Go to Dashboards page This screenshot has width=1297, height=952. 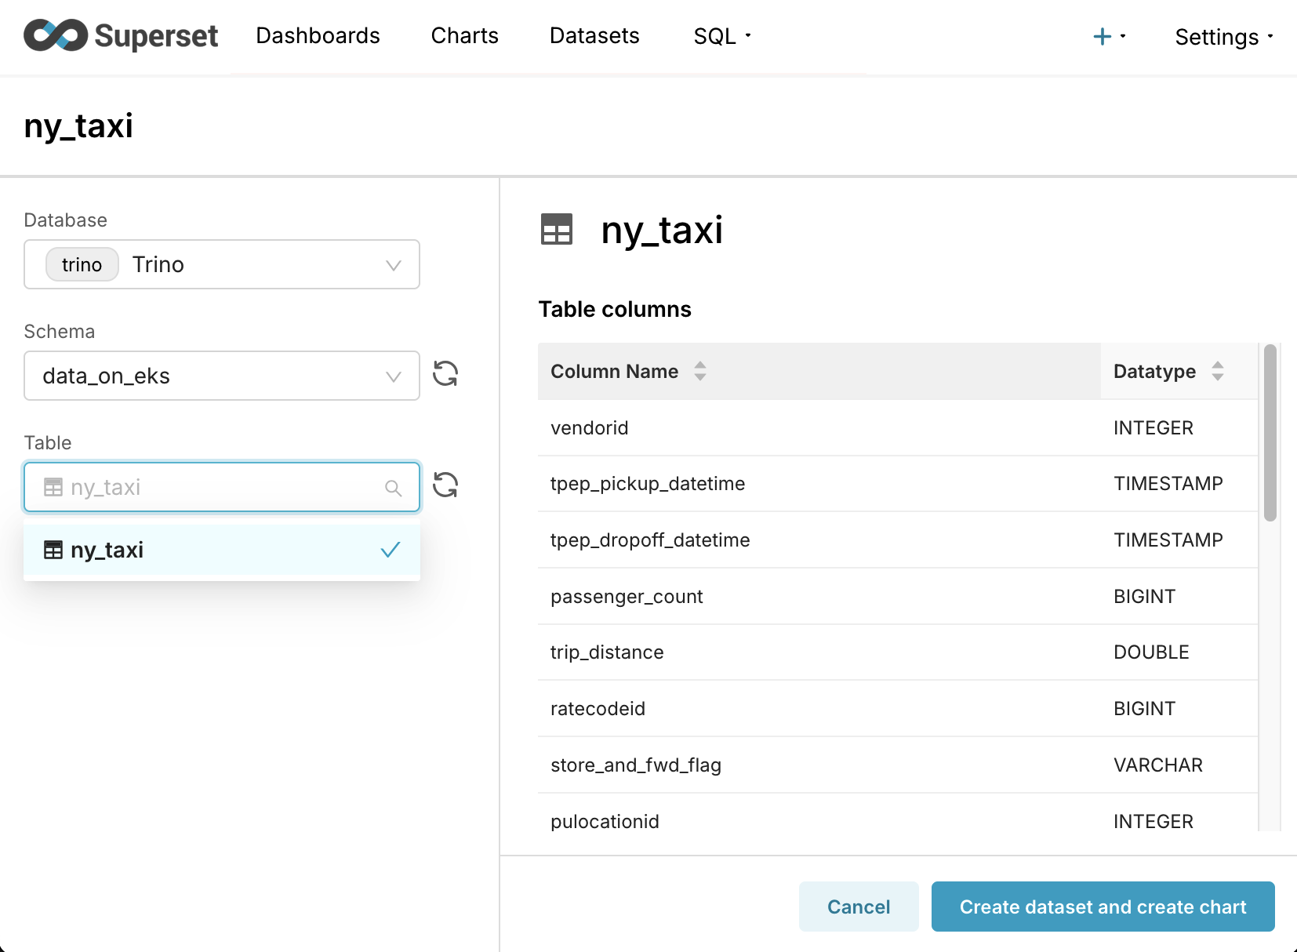click(318, 36)
